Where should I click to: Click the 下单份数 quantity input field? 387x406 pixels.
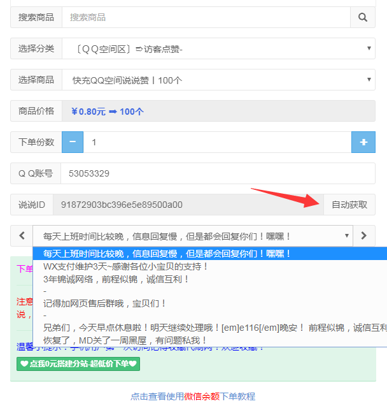pyautogui.click(x=217, y=142)
